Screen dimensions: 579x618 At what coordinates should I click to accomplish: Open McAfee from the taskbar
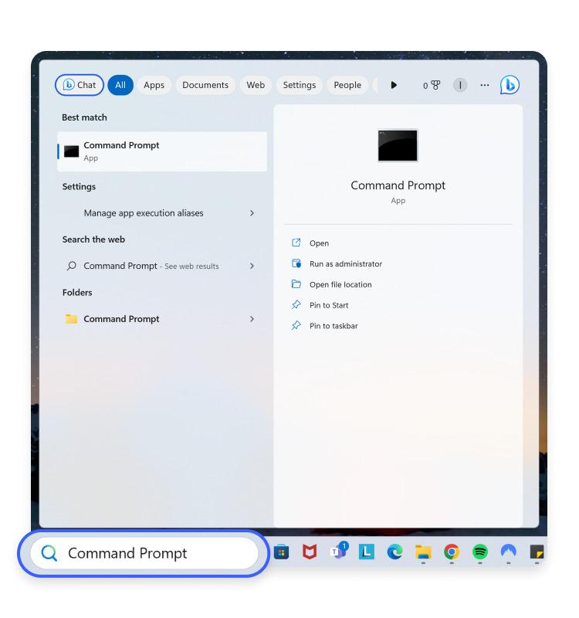[310, 552]
